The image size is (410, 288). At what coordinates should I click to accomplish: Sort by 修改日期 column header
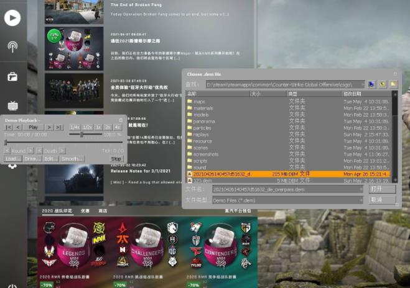click(x=366, y=94)
